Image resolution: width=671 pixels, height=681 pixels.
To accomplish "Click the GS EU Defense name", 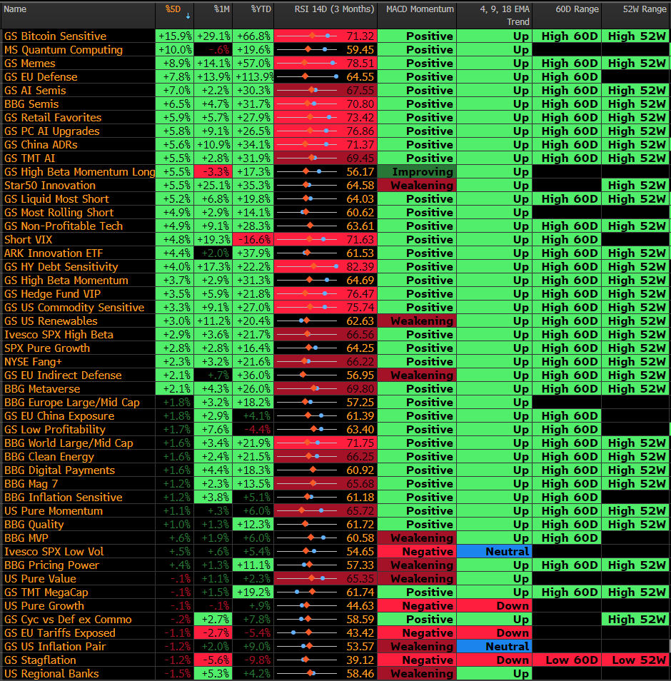I will coord(41,77).
